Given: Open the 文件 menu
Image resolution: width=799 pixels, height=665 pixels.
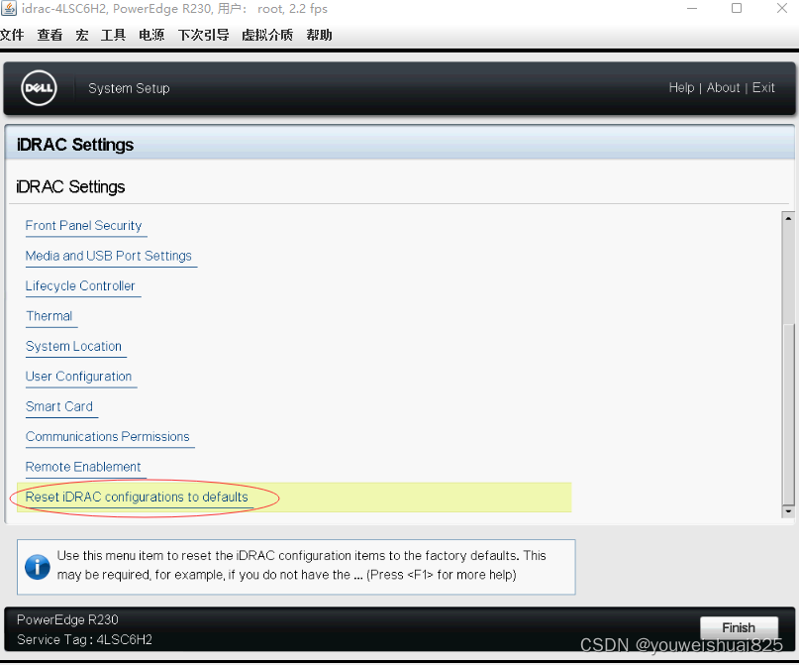Looking at the screenshot, I should [12, 36].
